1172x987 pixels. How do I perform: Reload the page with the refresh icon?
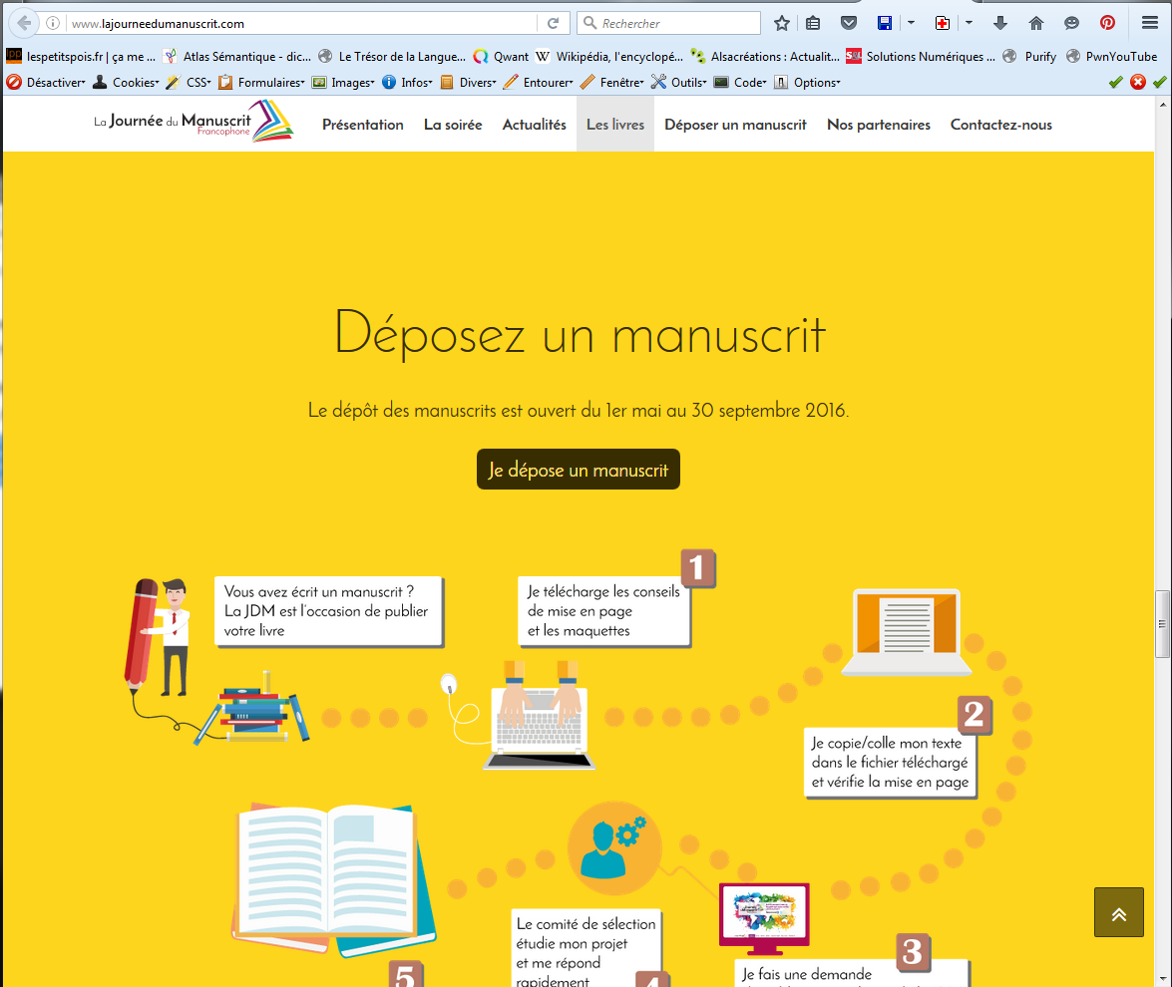coord(553,23)
